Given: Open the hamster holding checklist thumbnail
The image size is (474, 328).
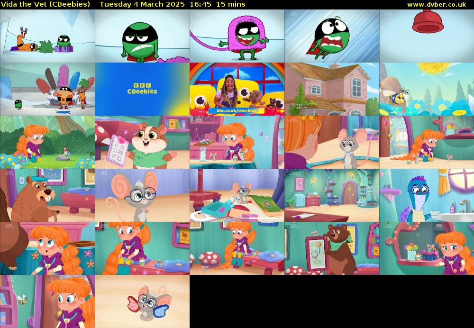Looking at the screenshot, I should click(x=142, y=142).
